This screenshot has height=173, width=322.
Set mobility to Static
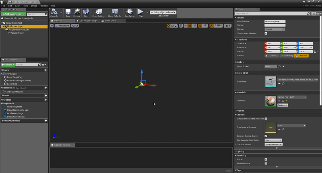[272, 56]
